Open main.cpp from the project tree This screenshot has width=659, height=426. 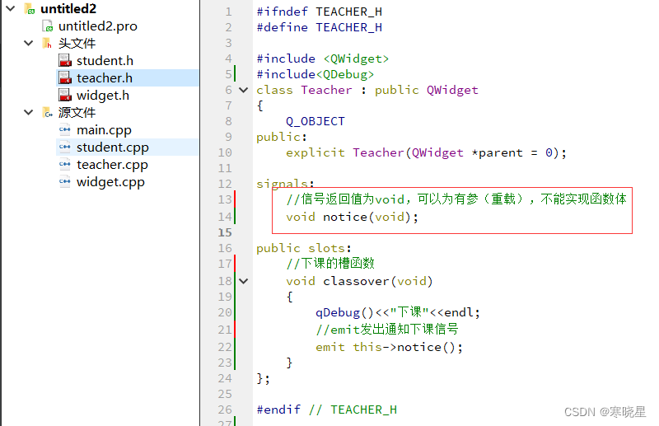click(104, 130)
